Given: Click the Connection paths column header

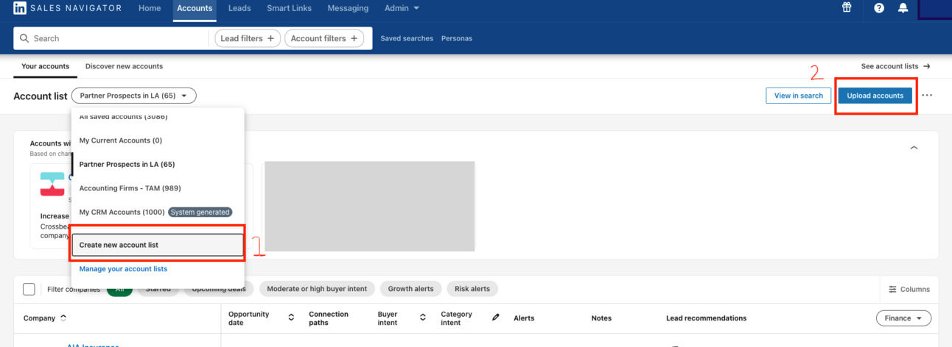Looking at the screenshot, I should (329, 318).
